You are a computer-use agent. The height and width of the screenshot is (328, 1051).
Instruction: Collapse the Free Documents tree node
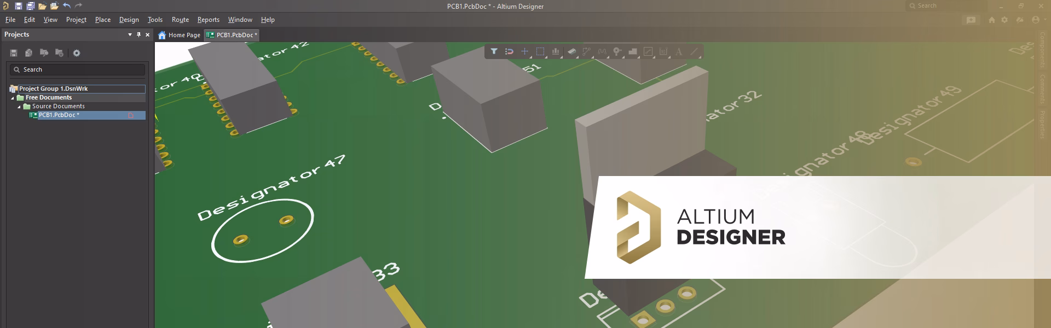pyautogui.click(x=13, y=98)
